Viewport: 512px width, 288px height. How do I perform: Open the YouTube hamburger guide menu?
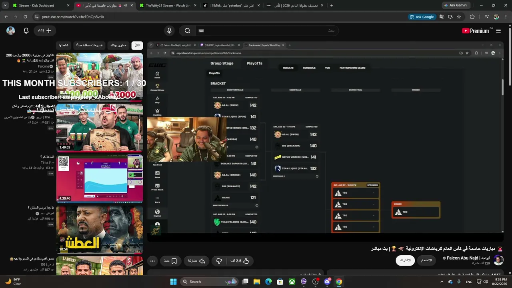498,31
